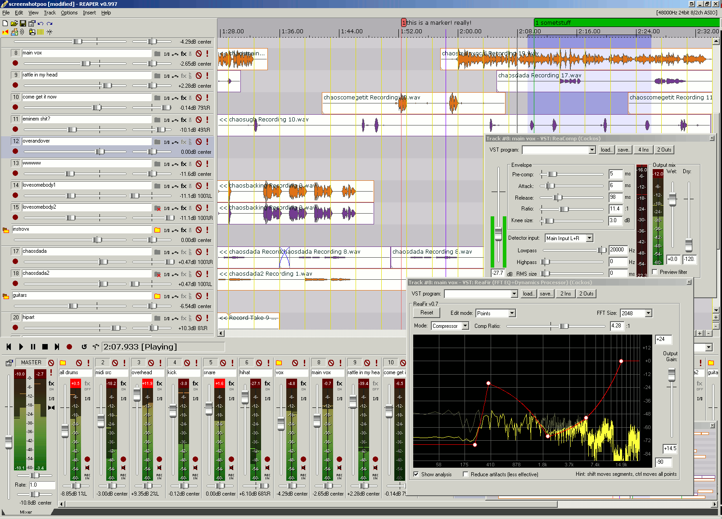Solo the lovesomebody1 track
This screenshot has height=519, width=722.
(207, 186)
